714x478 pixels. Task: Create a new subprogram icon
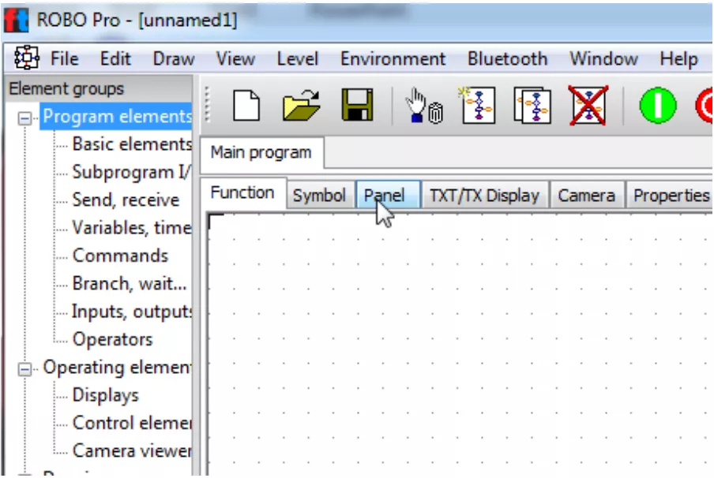point(478,105)
